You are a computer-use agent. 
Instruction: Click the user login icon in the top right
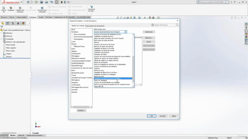(x=231, y=2)
